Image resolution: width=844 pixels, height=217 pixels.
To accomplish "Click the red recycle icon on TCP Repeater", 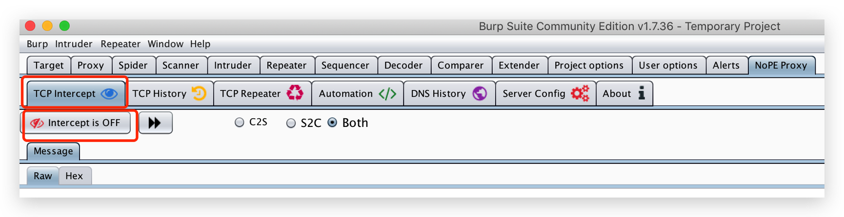I will click(x=295, y=93).
